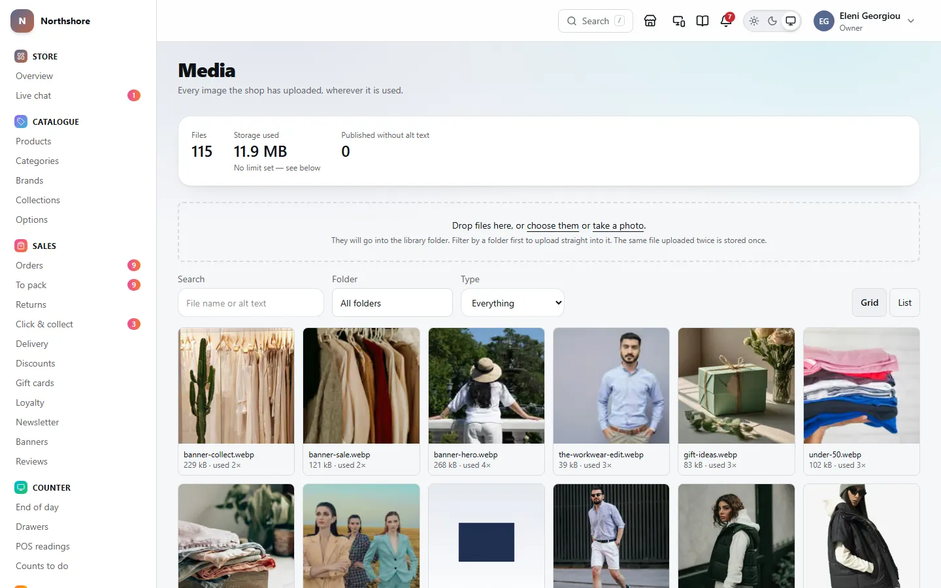Switch to light theme sun icon
The height and width of the screenshot is (588, 941).
[x=754, y=21]
